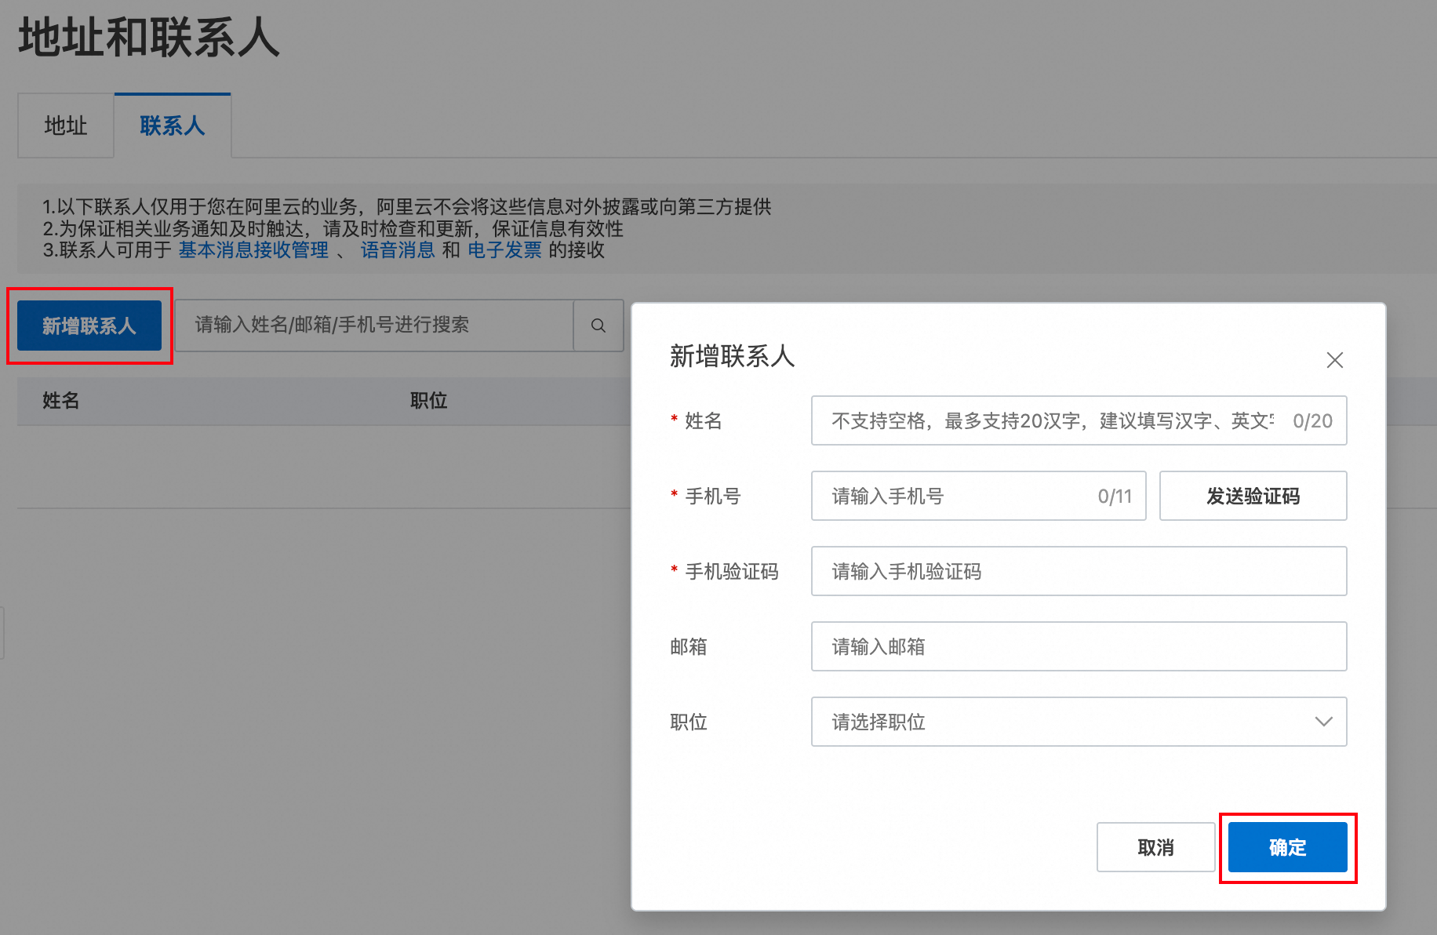Click the 新增联系人 dialog title

click(x=733, y=356)
